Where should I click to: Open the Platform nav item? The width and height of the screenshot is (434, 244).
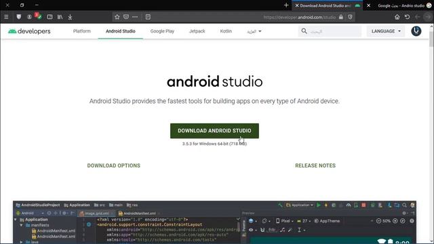pos(82,31)
